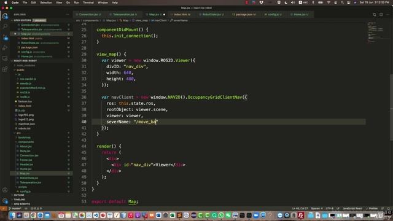
Task: Click view_map in the breadcrumb path
Action: [x=141, y=20]
